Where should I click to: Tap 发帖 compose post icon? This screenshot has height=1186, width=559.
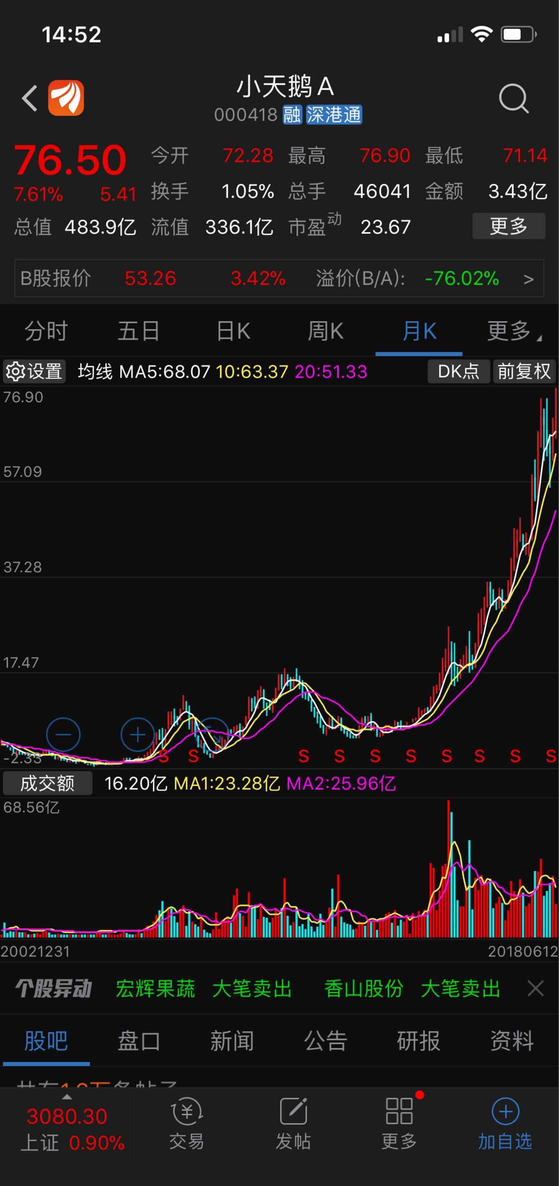click(293, 1123)
